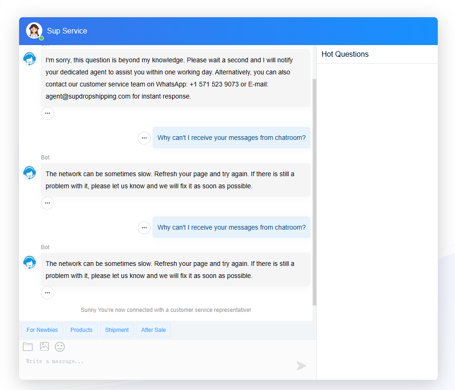
Task: Open options below the first 'network can be sometimes slow' reply
Action: click(47, 203)
